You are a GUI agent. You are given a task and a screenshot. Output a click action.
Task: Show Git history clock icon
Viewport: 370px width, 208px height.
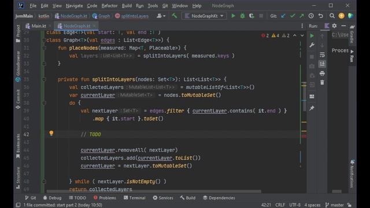pyautogui.click(x=311, y=16)
